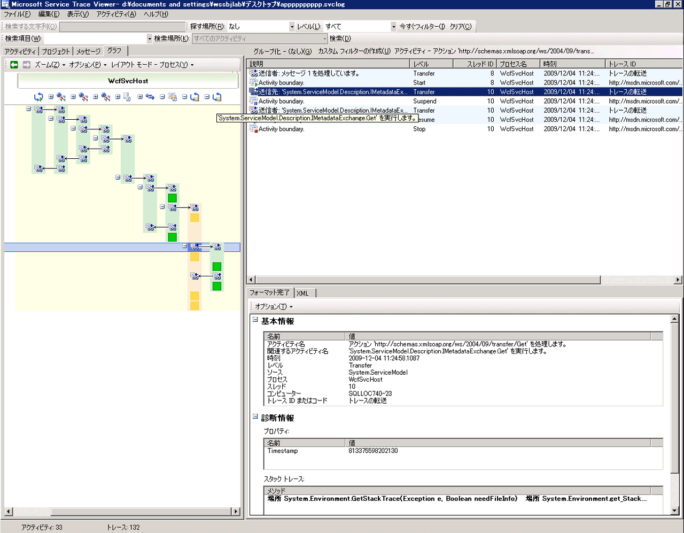This screenshot has height=533, width=684.
Task: Click the value SQLLOC740-23
Action: (370, 393)
